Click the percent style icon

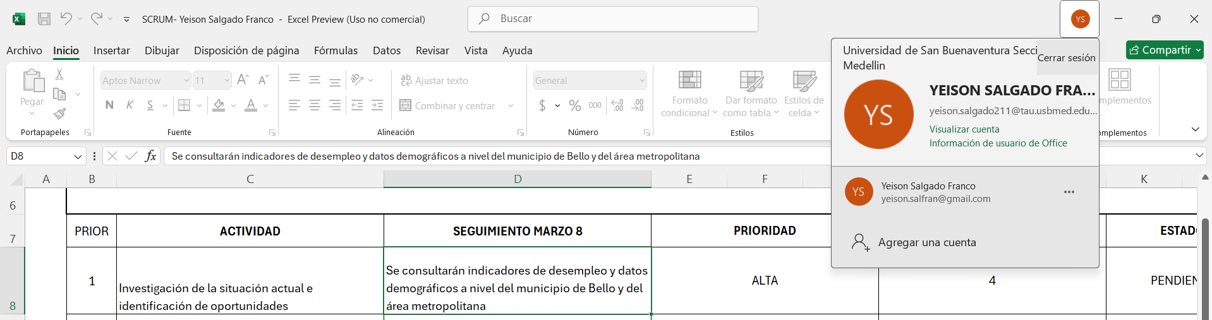tap(575, 105)
